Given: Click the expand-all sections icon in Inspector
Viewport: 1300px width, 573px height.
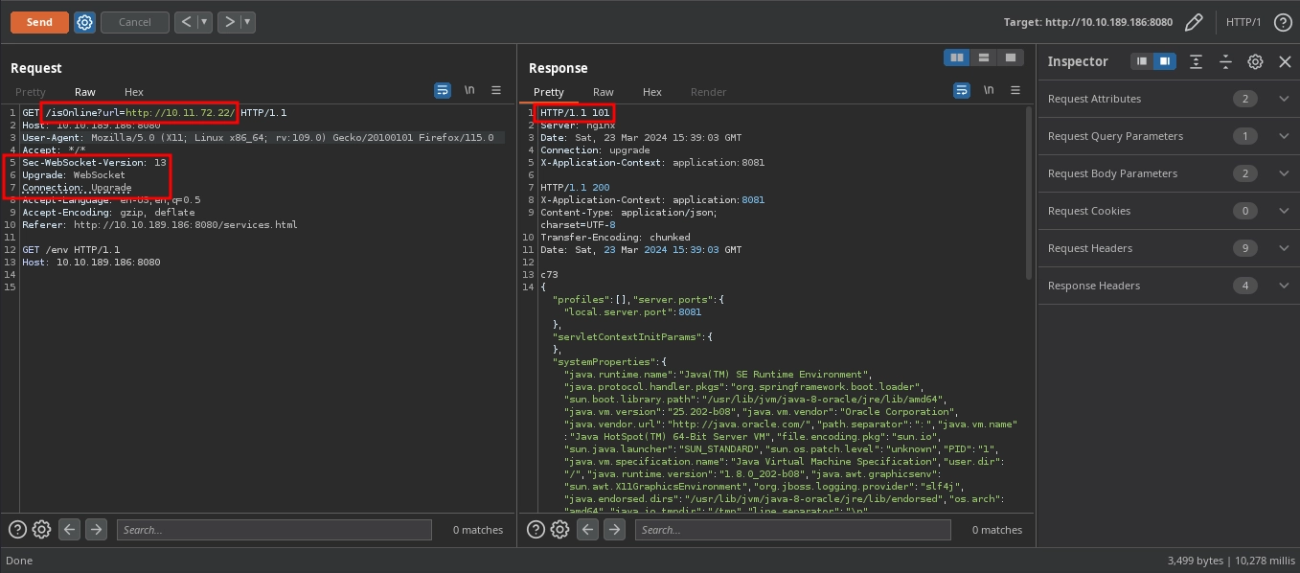Looking at the screenshot, I should click(x=1196, y=60).
